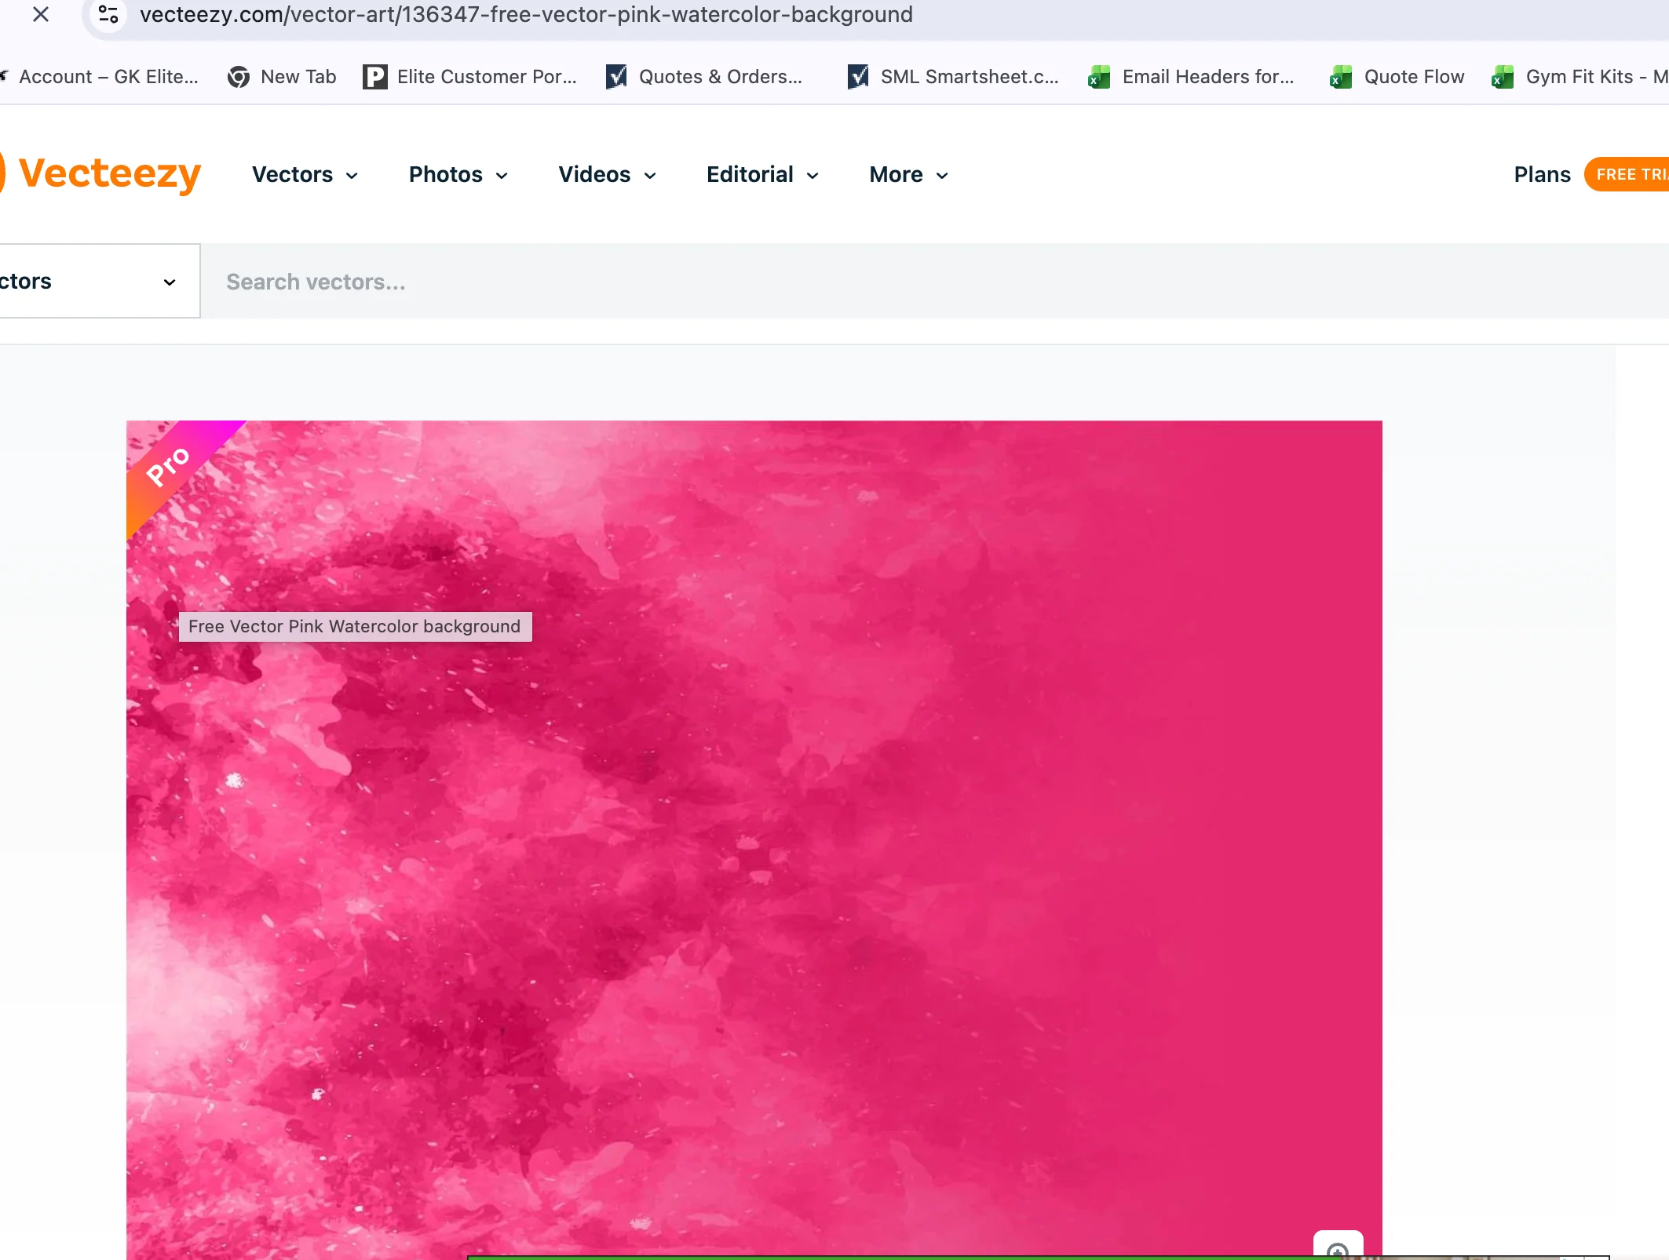Viewport: 1669px width, 1260px height.
Task: Click the Gym Fit Kits Excel icon
Action: tap(1503, 77)
